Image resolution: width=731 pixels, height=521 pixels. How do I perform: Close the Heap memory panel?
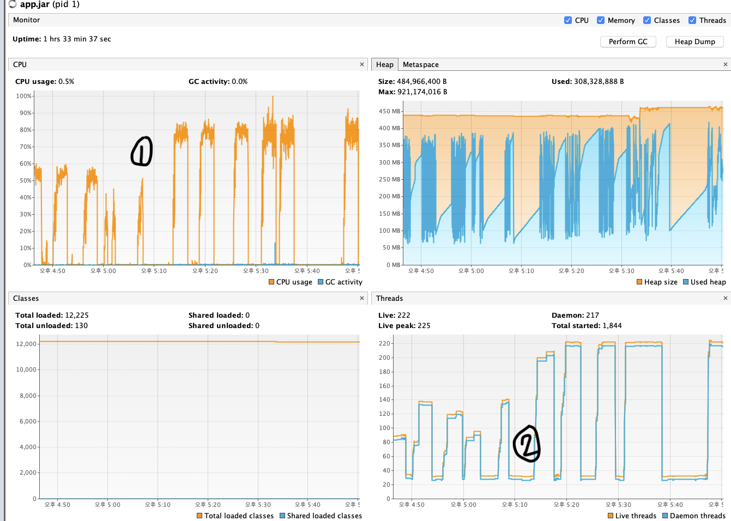[725, 64]
